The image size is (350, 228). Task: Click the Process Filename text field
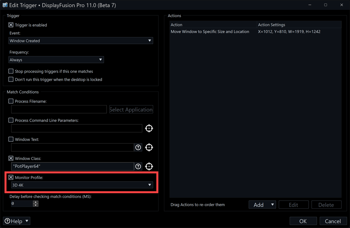pyautogui.click(x=59, y=109)
